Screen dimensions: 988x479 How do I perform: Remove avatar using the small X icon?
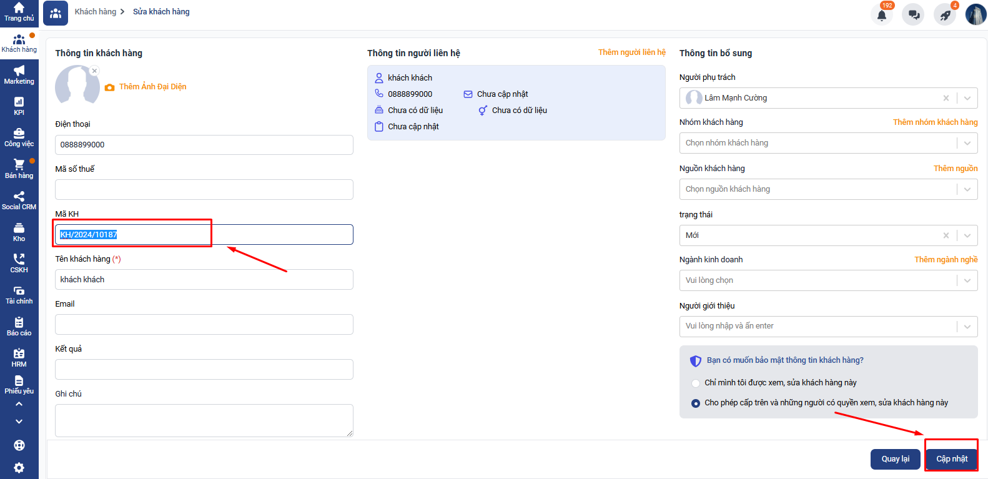[94, 71]
